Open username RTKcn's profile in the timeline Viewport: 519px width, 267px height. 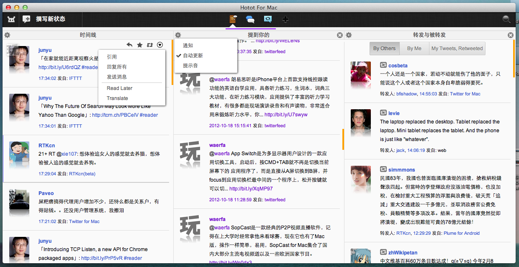tap(47, 146)
